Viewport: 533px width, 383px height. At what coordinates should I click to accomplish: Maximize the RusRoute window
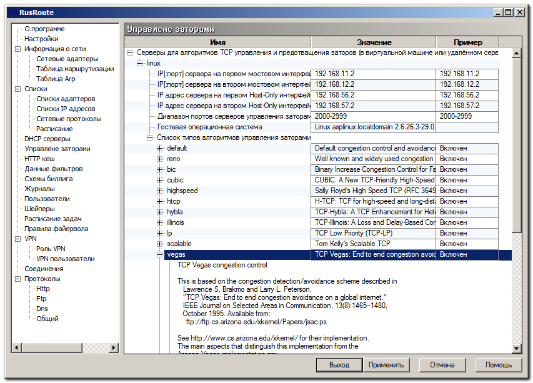(509, 12)
